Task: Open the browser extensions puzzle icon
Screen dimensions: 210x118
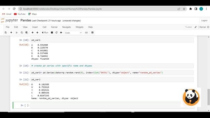Action: 190,9
